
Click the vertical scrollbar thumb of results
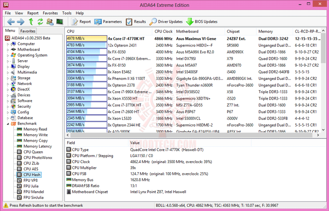(x=324, y=49)
